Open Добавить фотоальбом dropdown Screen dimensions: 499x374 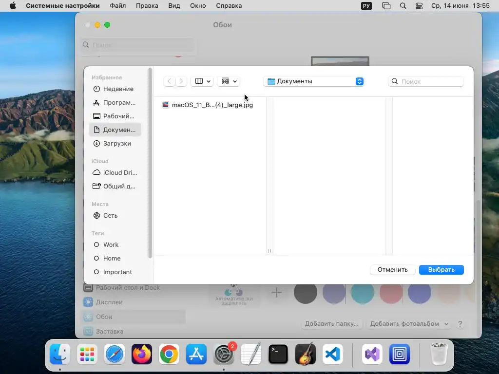click(409, 324)
